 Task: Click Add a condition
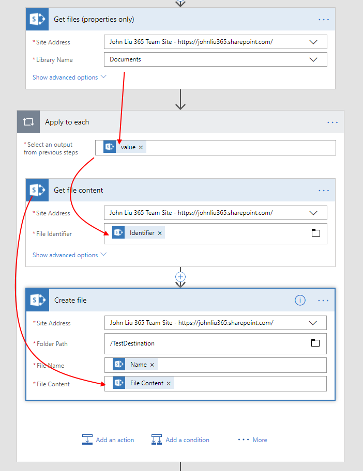tap(180, 440)
